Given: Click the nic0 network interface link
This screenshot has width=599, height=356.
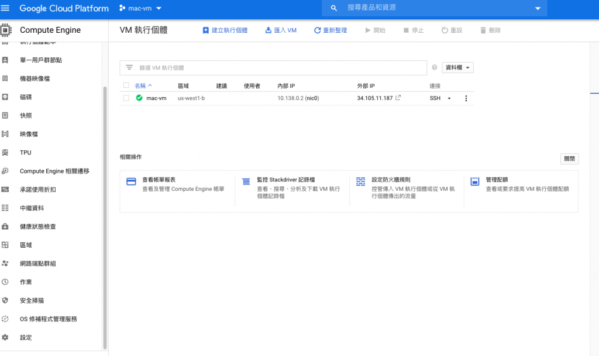Looking at the screenshot, I should click(x=312, y=98).
